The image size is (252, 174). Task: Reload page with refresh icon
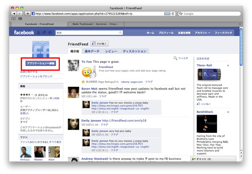tap(173, 14)
